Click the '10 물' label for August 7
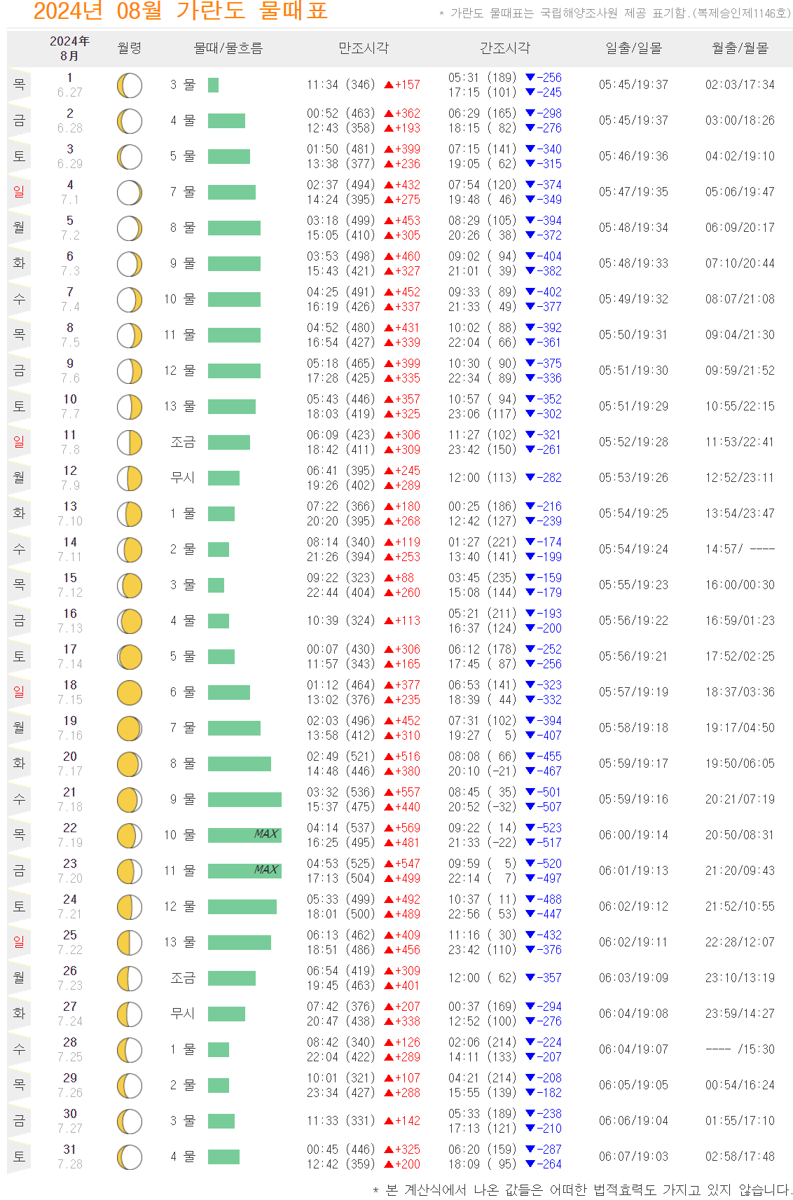This screenshot has height=1200, width=793. point(180,299)
